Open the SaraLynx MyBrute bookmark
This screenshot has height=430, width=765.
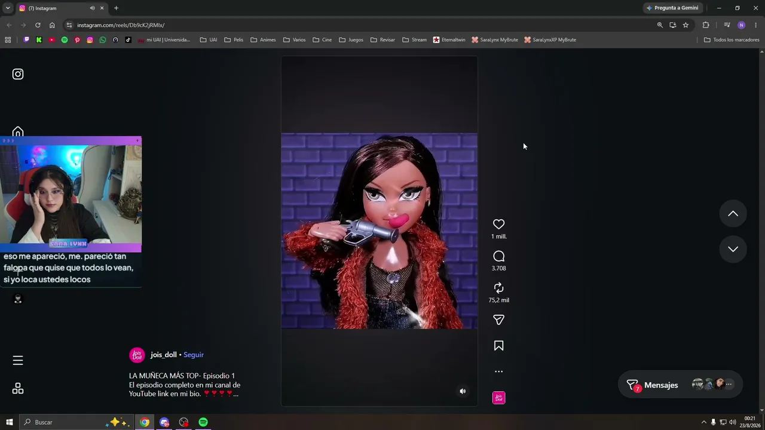click(x=495, y=40)
